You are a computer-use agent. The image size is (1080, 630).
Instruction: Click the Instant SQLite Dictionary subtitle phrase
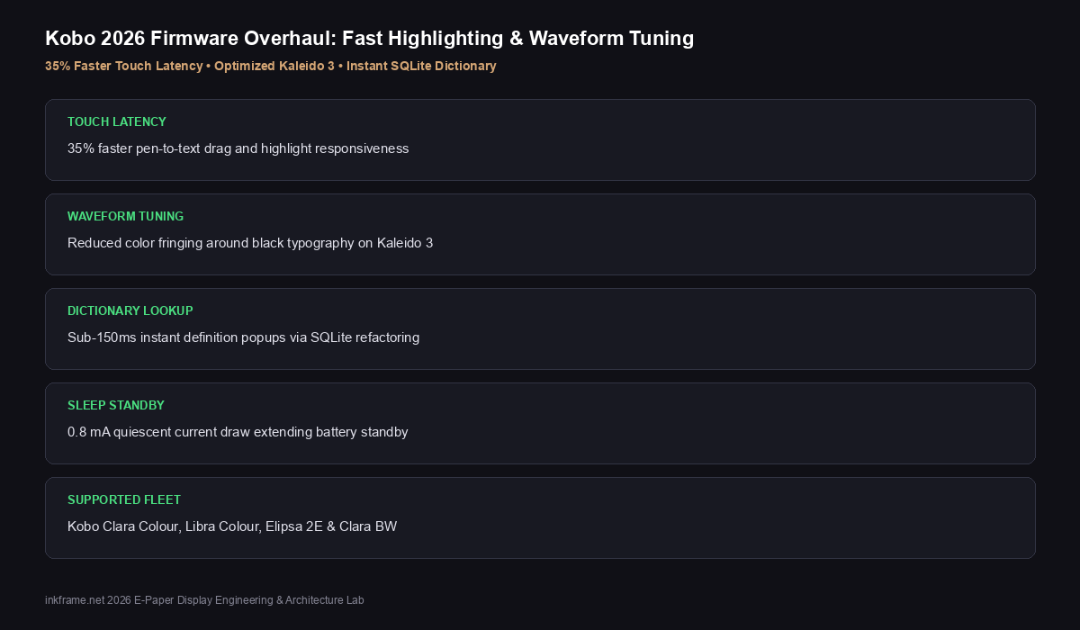tap(421, 66)
